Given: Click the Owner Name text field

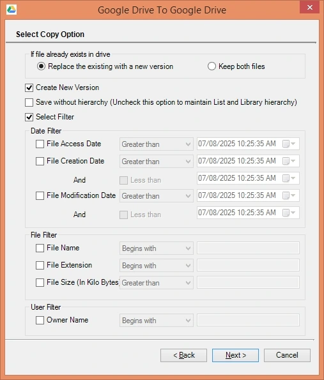Looking at the screenshot, I should [248, 320].
